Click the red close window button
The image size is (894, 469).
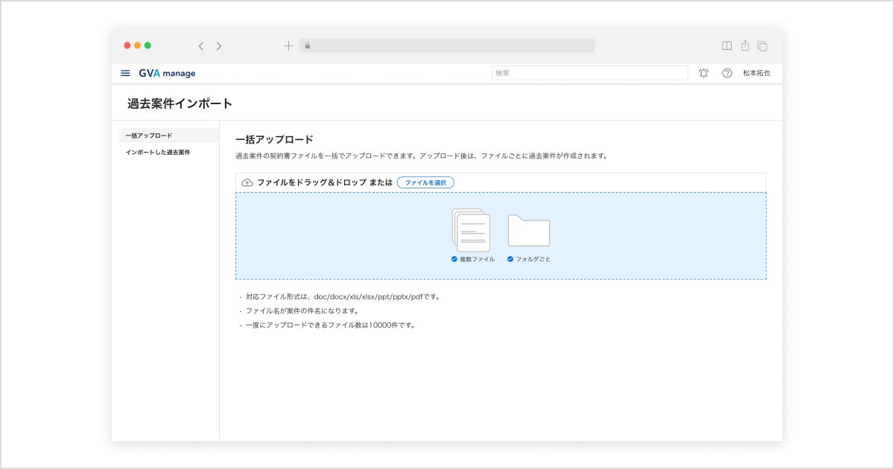pos(127,45)
